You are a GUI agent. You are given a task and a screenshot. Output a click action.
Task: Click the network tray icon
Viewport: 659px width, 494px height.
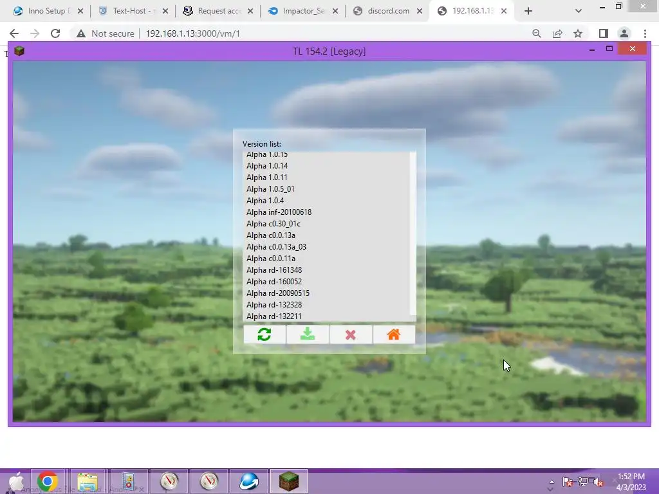coord(583,482)
